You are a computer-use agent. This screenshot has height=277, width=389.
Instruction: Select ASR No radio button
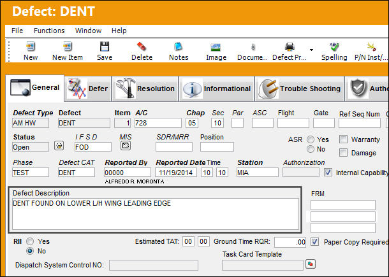[x=311, y=149]
